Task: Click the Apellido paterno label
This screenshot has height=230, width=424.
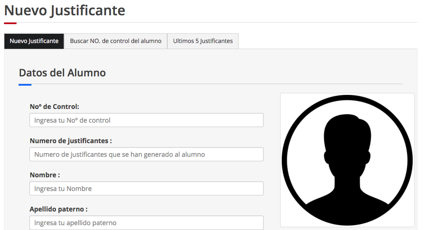Action: click(x=58, y=209)
